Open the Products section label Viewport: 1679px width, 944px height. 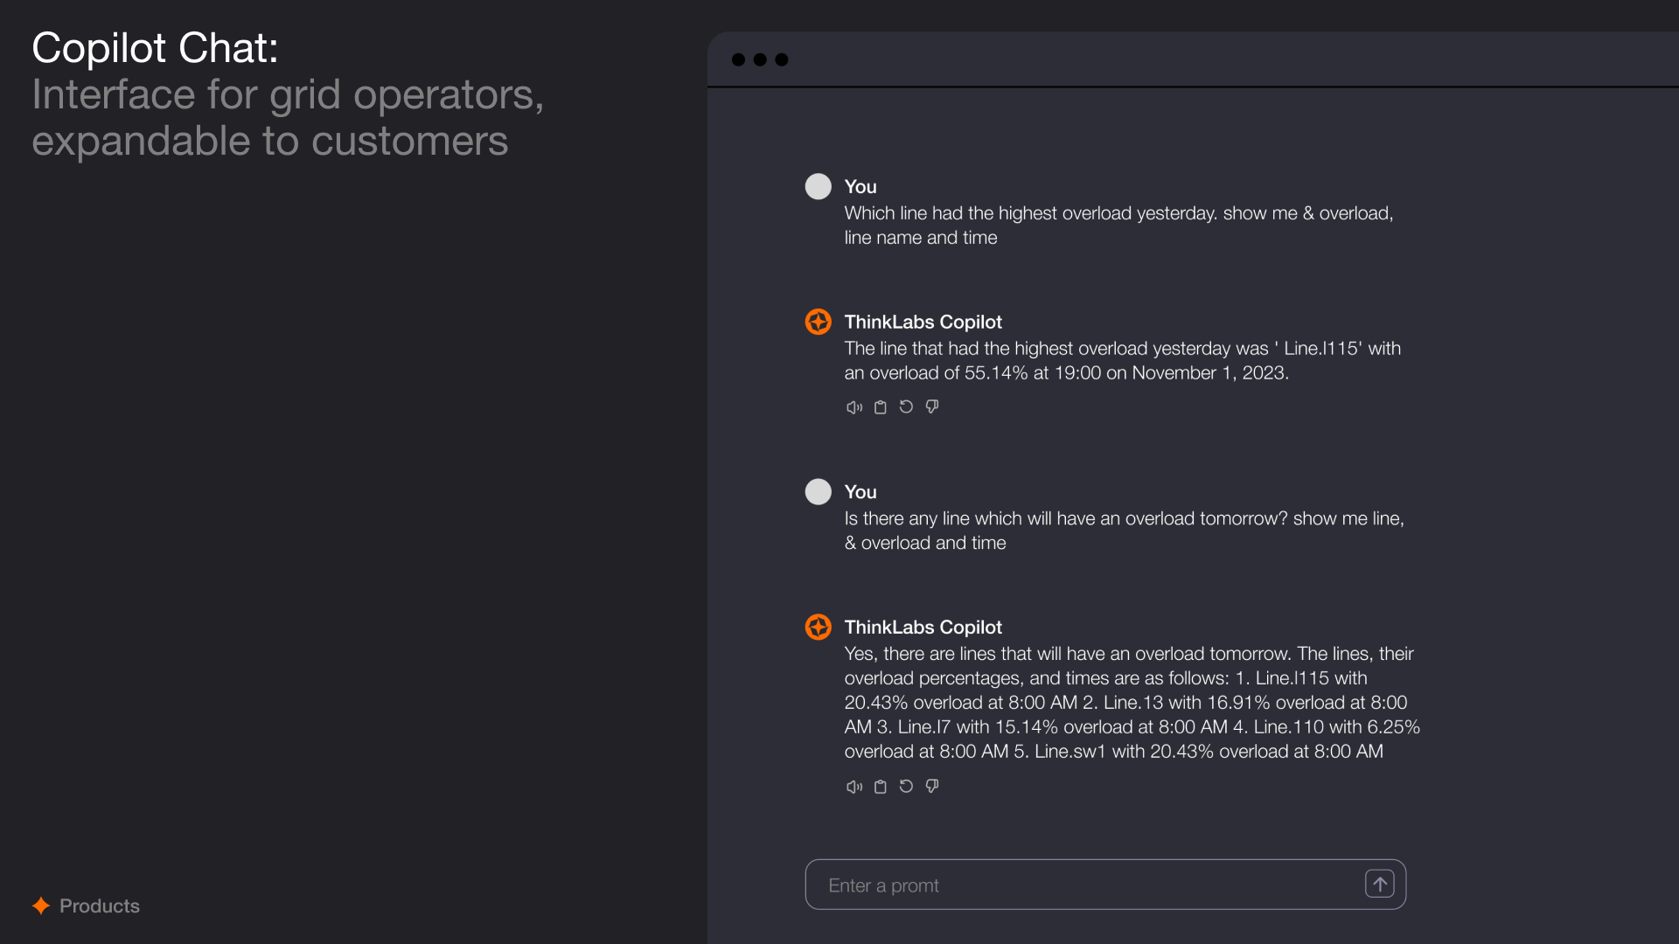pos(100,906)
